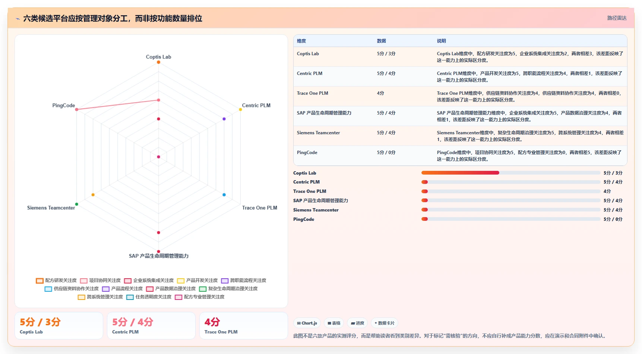The height and width of the screenshot is (354, 642).
Task: Select the 数据卡片 chip
Action: tap(385, 323)
